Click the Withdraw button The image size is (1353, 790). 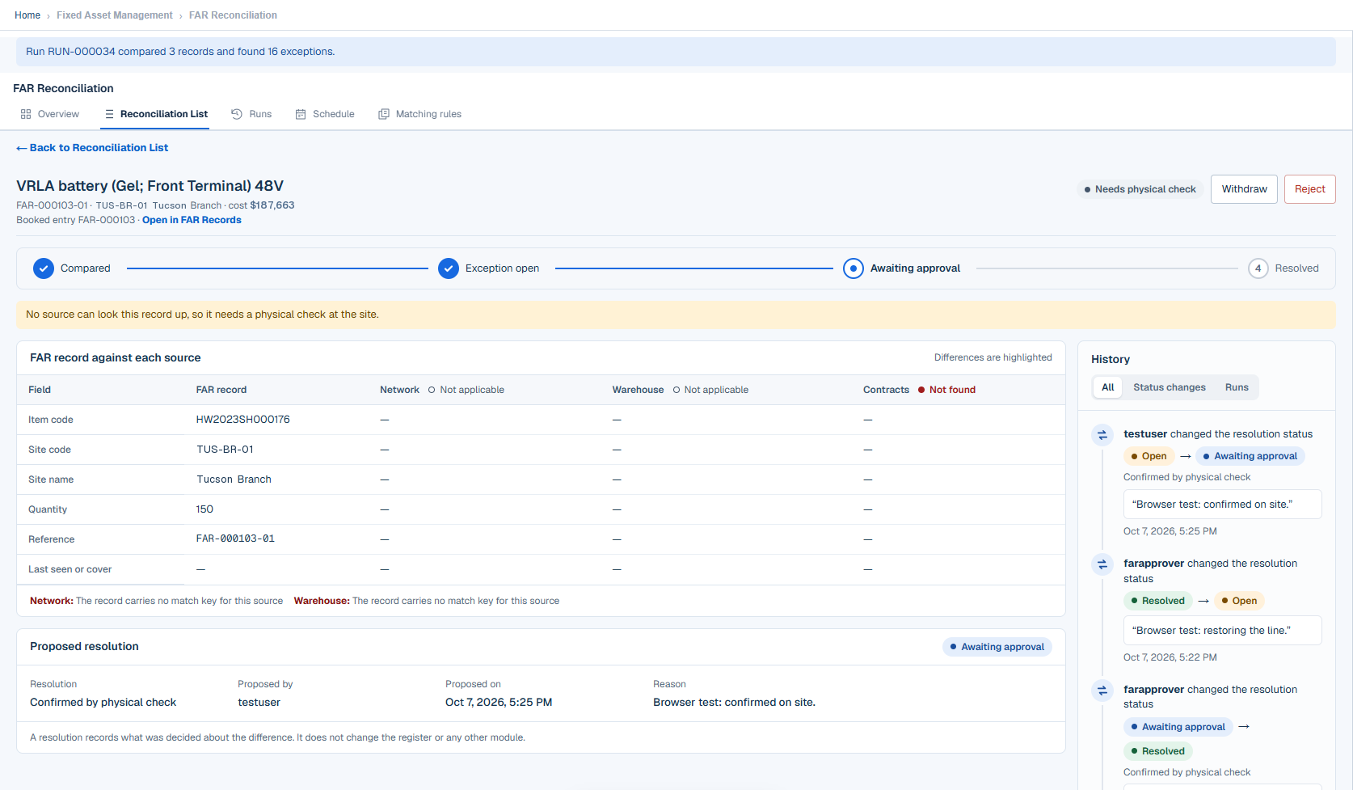point(1244,189)
